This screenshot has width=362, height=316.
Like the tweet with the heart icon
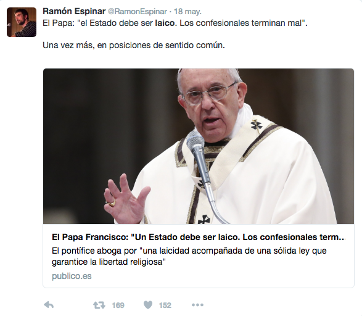tap(148, 305)
